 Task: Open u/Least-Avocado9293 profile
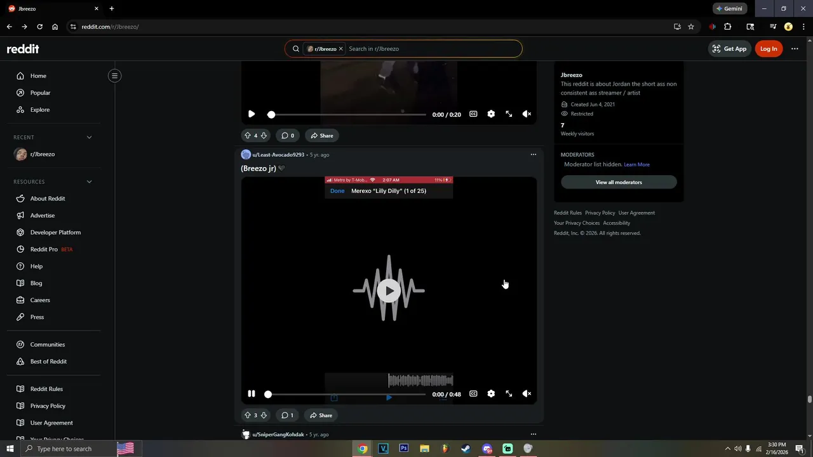[x=278, y=155]
